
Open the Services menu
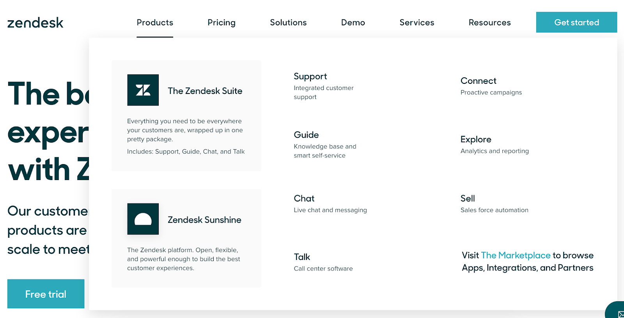[x=417, y=23]
